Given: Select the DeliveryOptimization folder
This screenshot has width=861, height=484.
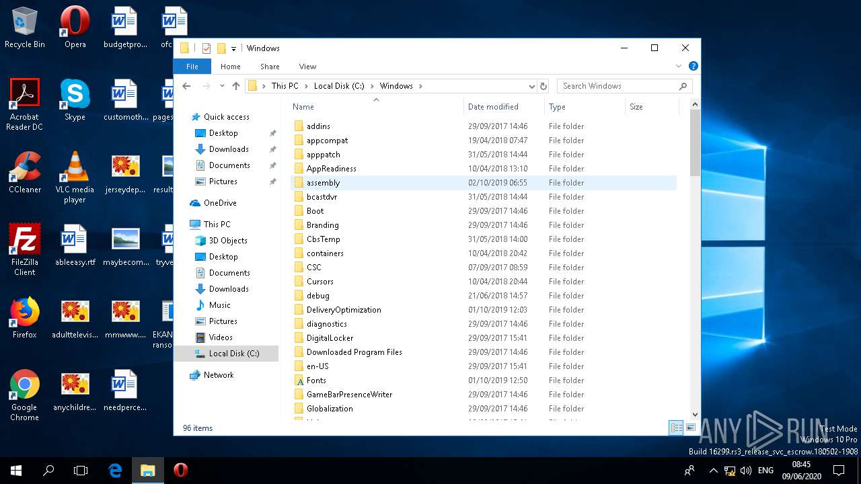Looking at the screenshot, I should pos(344,310).
